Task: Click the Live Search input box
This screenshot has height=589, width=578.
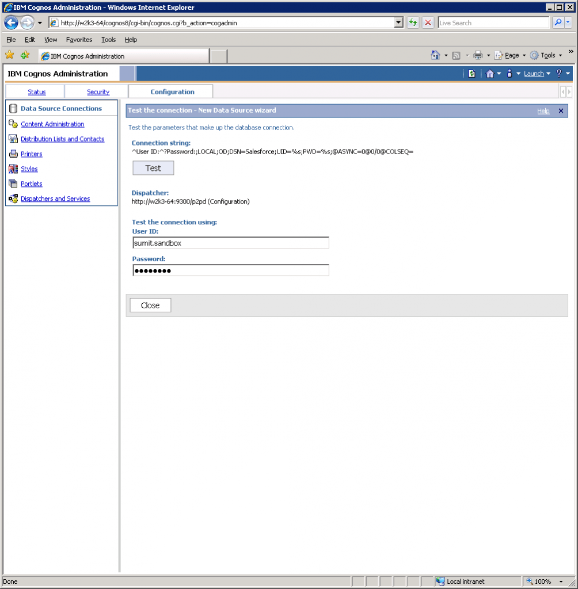Action: 493,23
